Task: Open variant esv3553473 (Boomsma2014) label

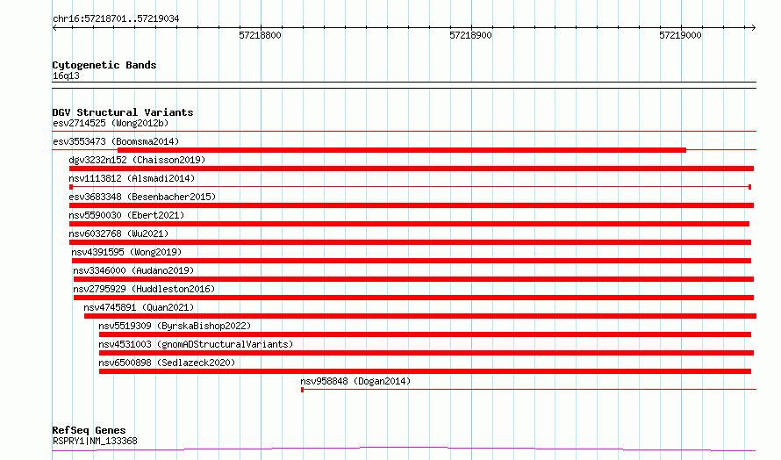Action: click(x=116, y=141)
